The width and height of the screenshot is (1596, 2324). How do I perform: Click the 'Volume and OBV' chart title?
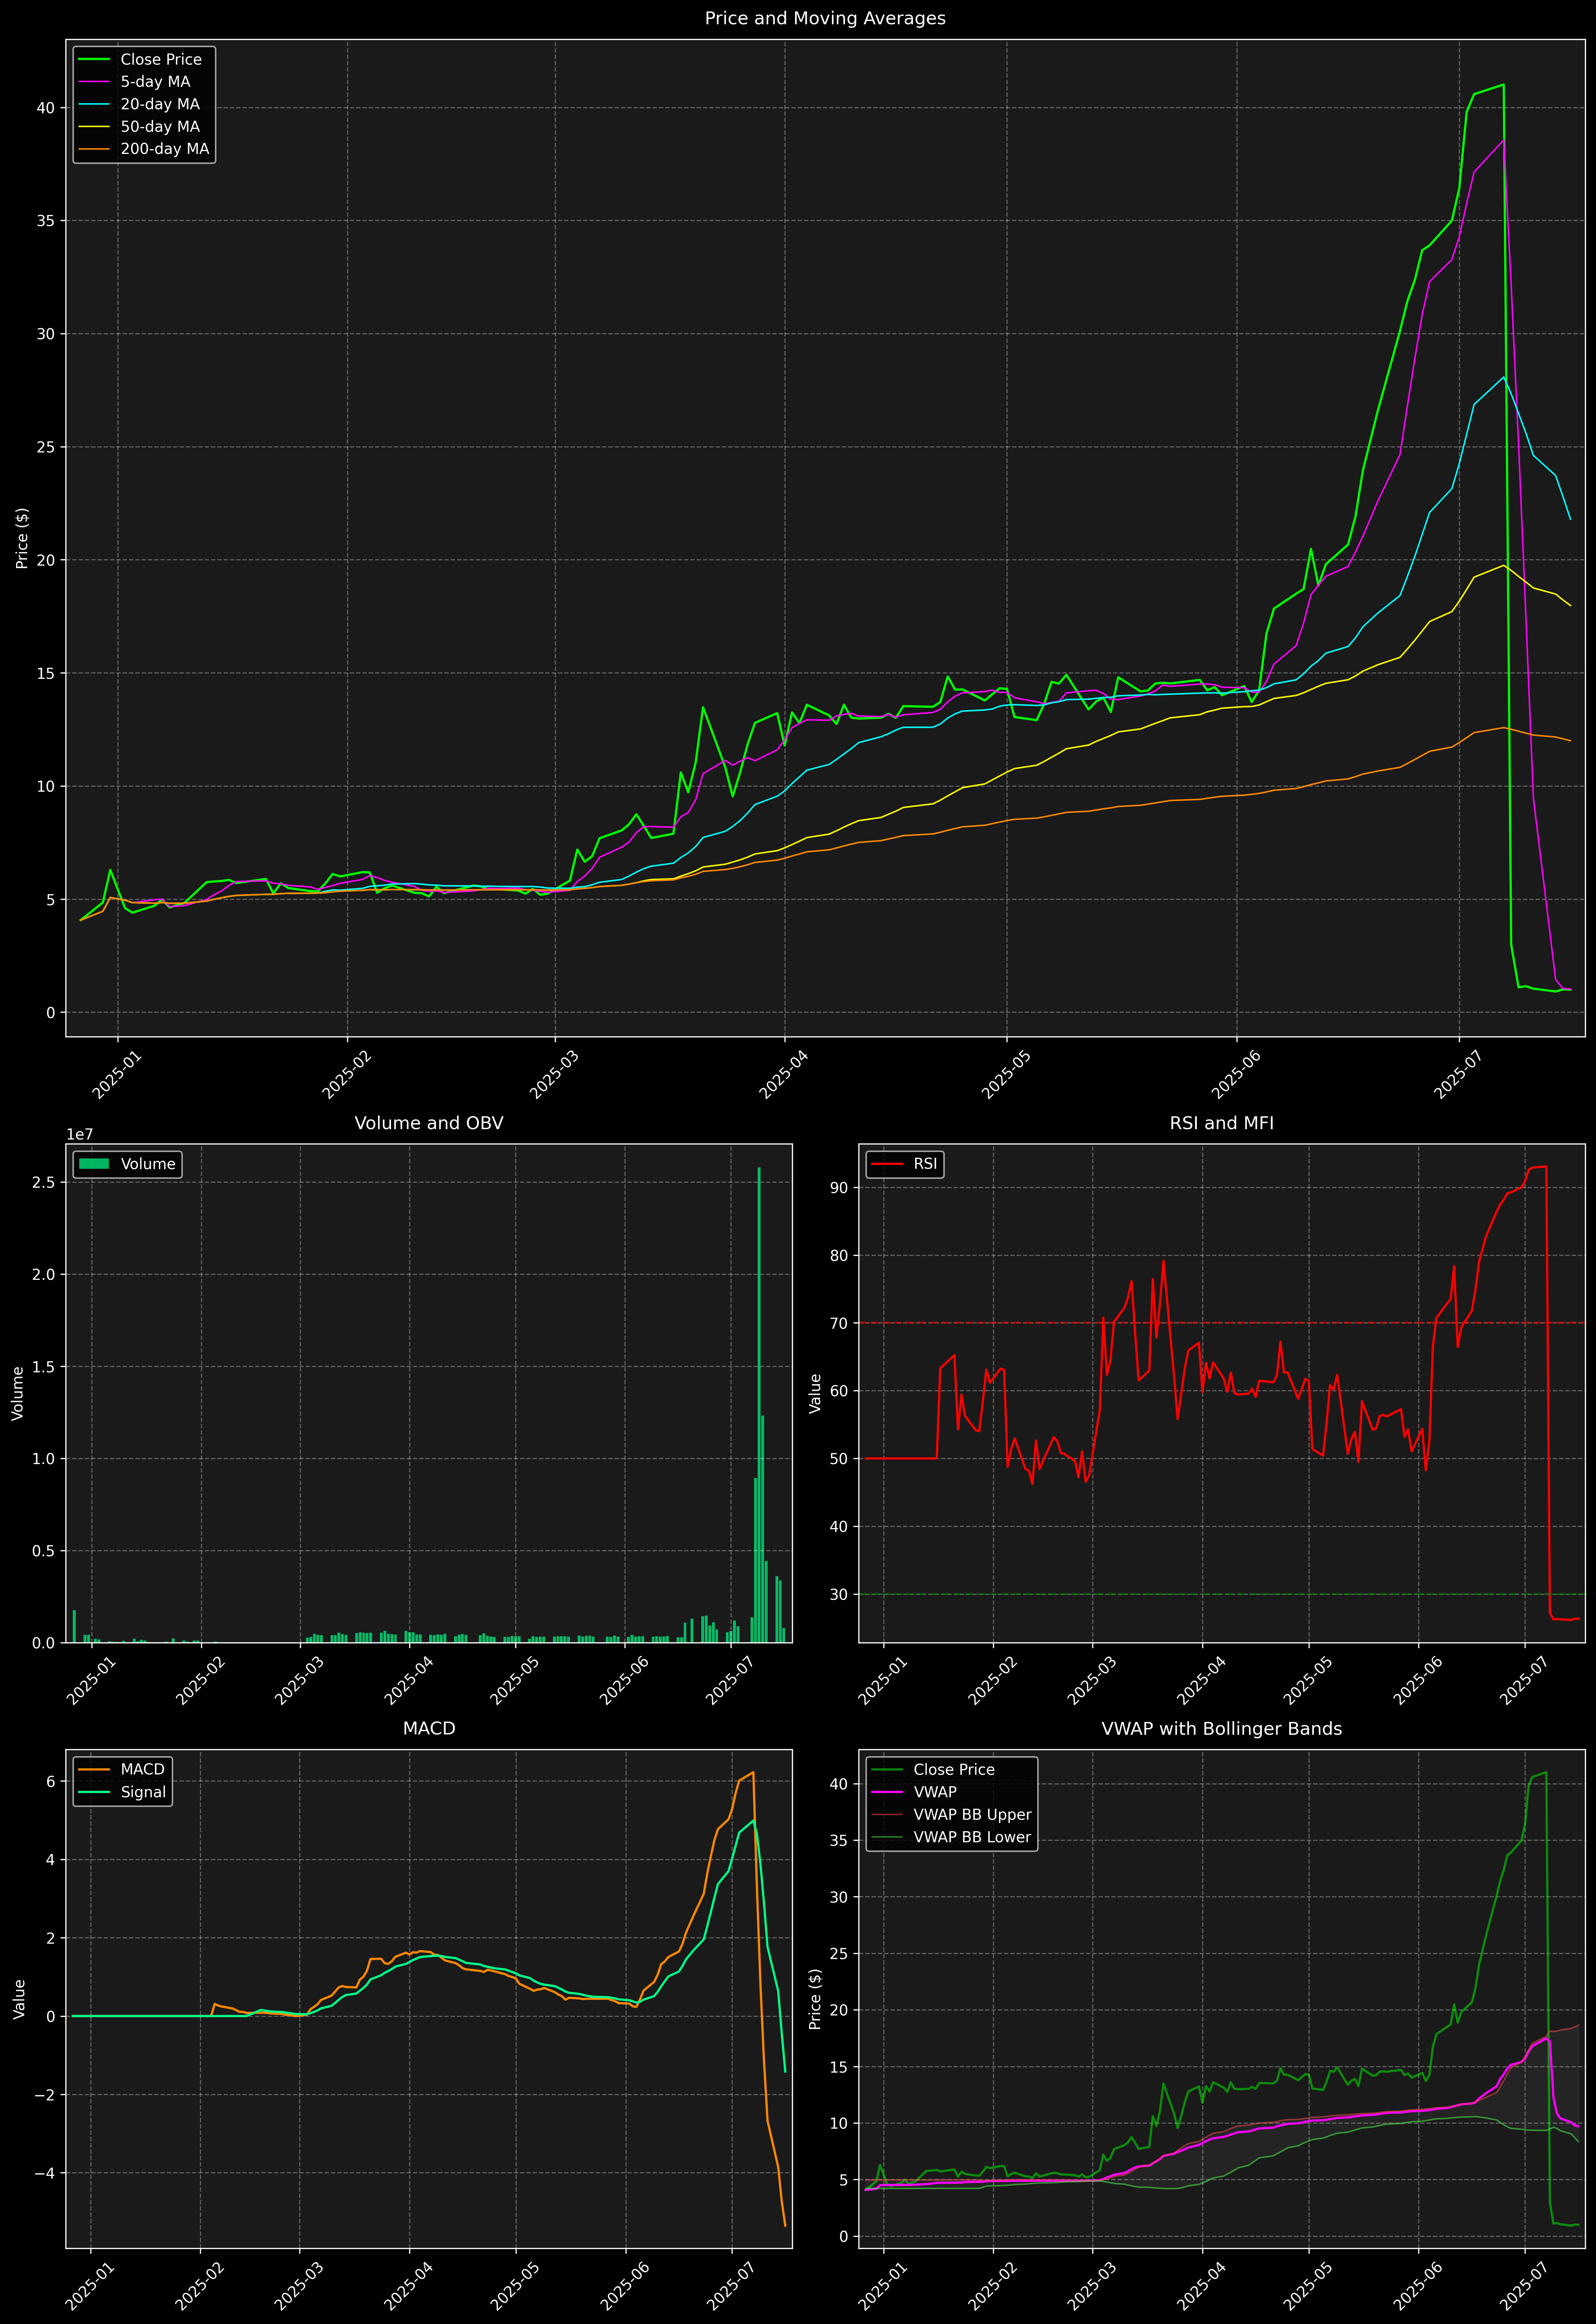click(x=429, y=1123)
